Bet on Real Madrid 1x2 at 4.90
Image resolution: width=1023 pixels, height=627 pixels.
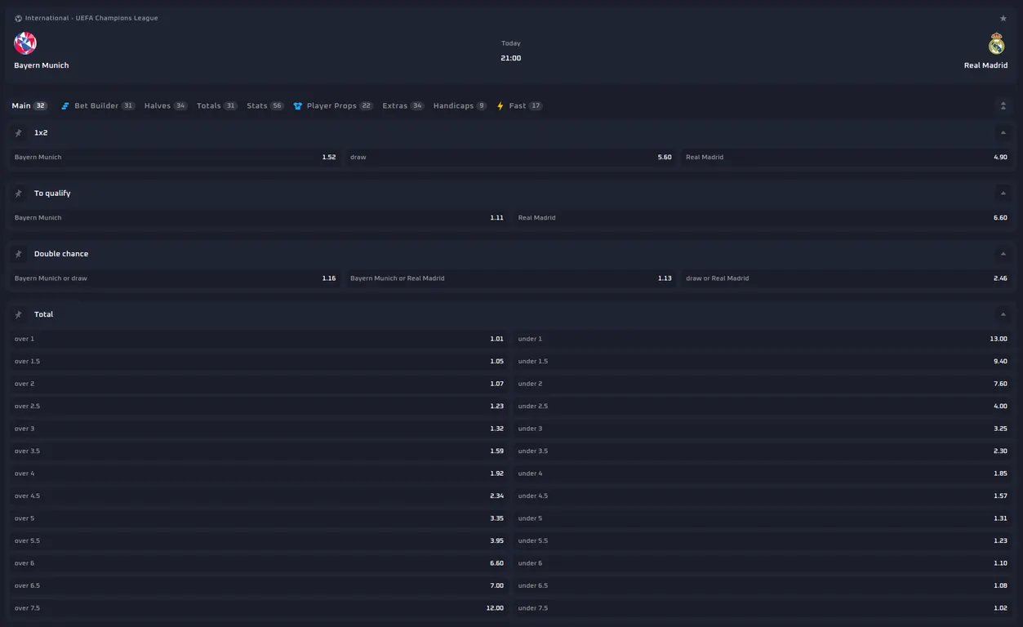[847, 158]
